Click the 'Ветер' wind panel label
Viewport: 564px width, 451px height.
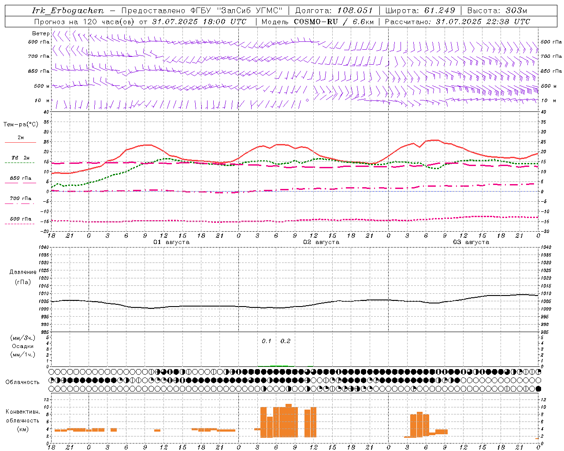click(x=41, y=33)
